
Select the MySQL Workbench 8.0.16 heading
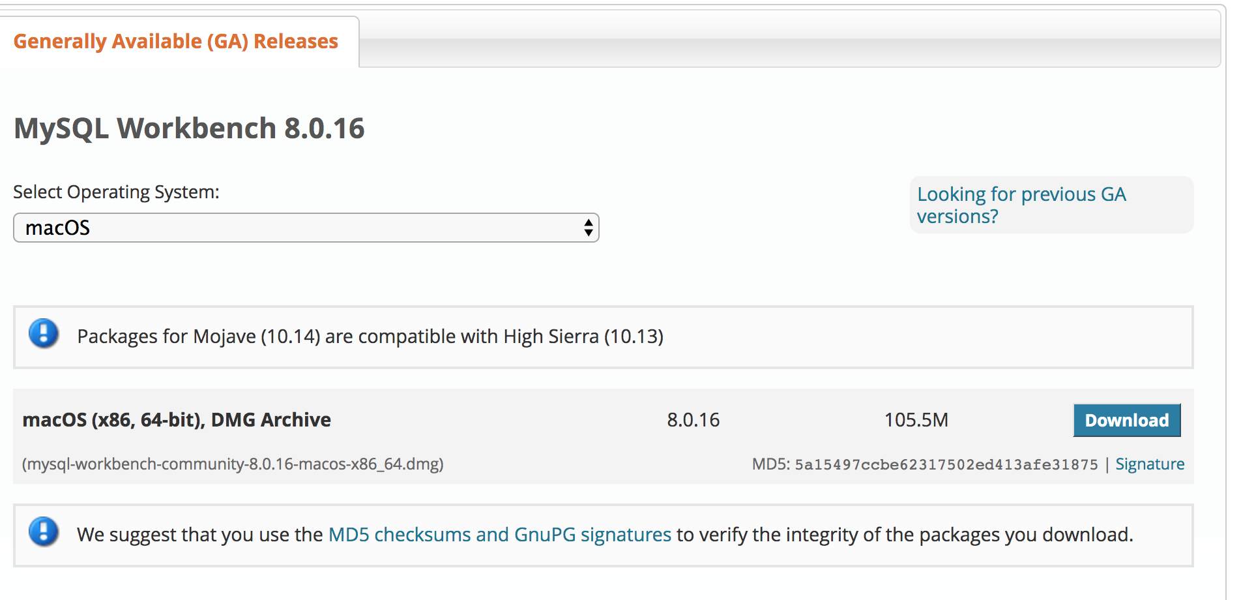tap(188, 128)
